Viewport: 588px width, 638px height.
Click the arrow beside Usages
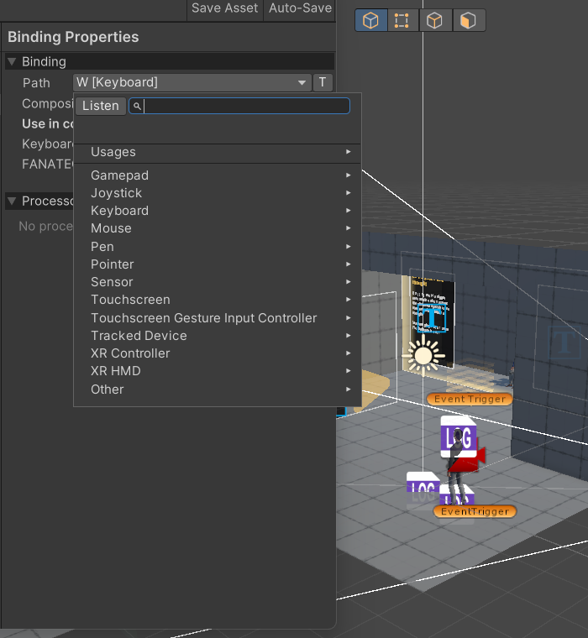[348, 152]
